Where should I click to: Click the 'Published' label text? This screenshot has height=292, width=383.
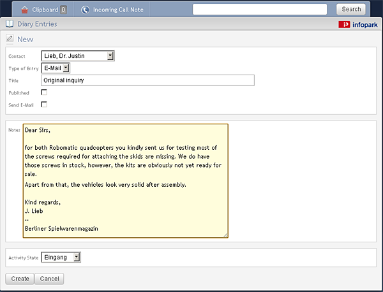pyautogui.click(x=19, y=93)
